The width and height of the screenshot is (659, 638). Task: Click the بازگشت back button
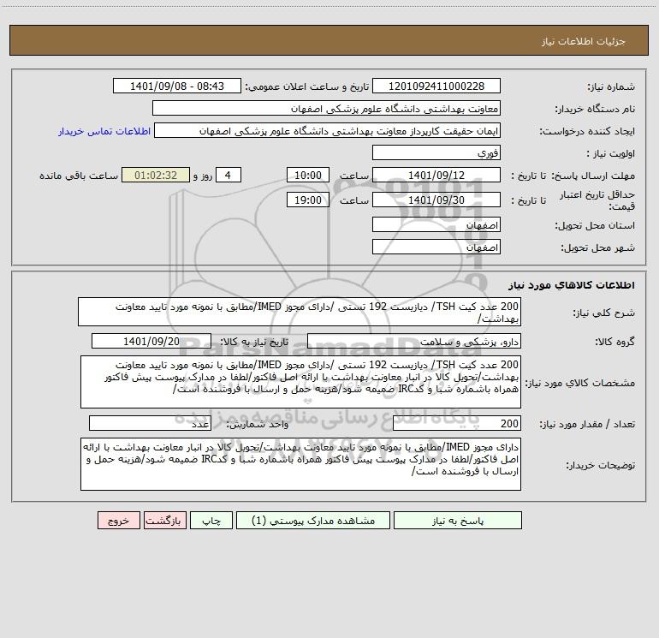click(x=164, y=521)
